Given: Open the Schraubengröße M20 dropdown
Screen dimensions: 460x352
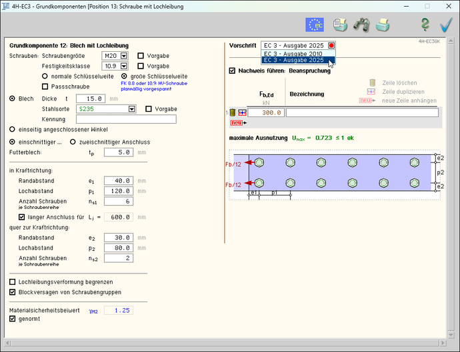Looking at the screenshot, I should tap(123, 56).
